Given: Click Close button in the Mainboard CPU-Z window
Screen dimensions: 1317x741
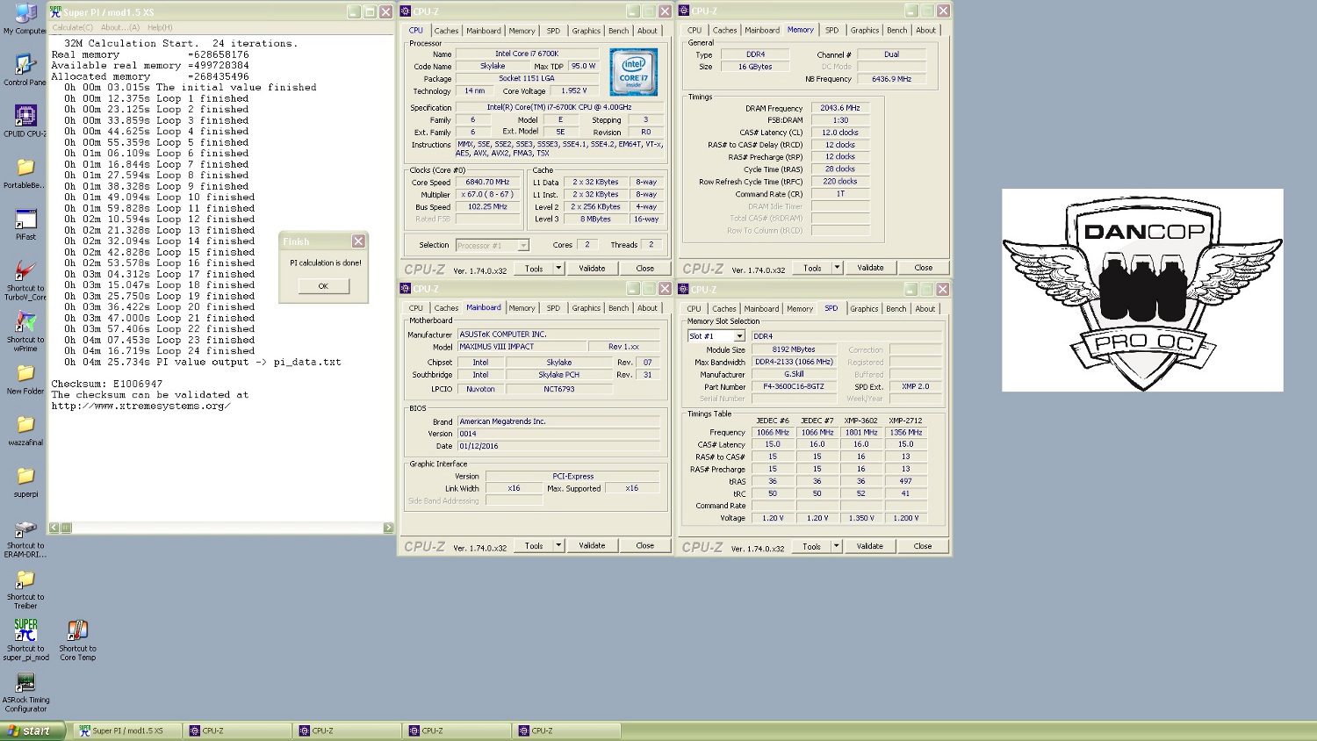Looking at the screenshot, I should tap(644, 546).
